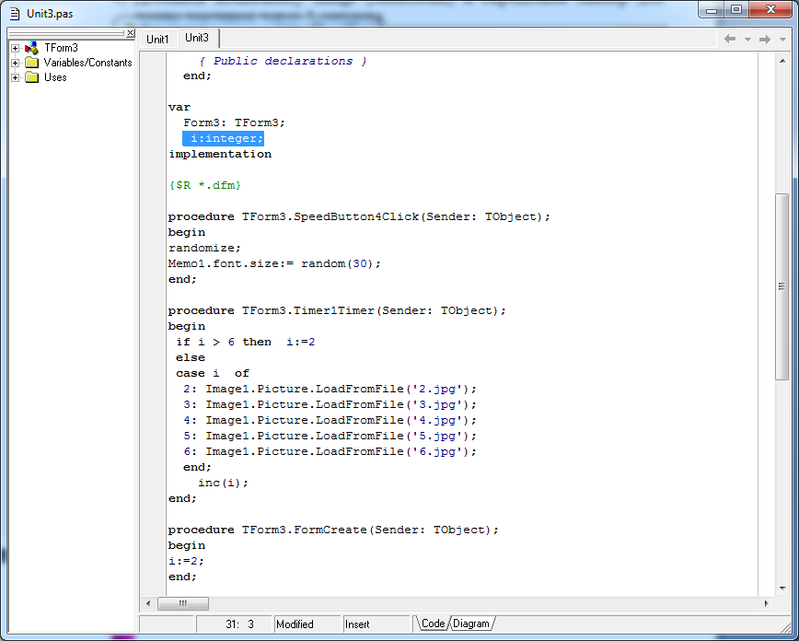Select the TForm3 tree item label
799x641 pixels.
click(x=61, y=48)
